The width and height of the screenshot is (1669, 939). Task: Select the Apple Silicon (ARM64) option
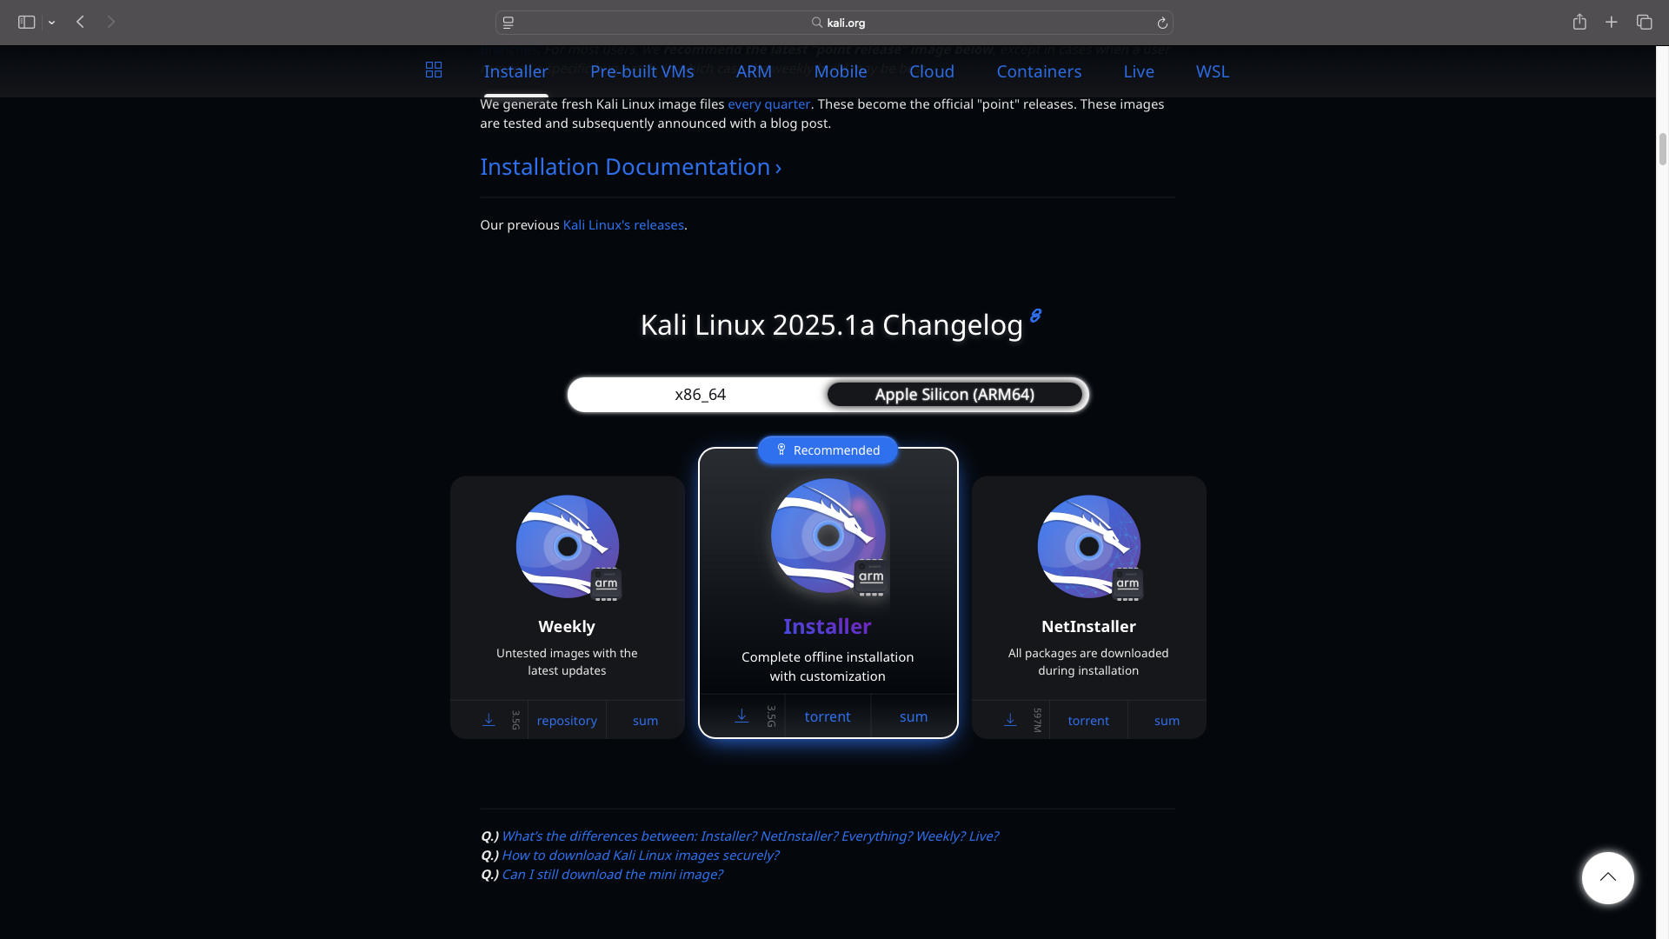954,395
